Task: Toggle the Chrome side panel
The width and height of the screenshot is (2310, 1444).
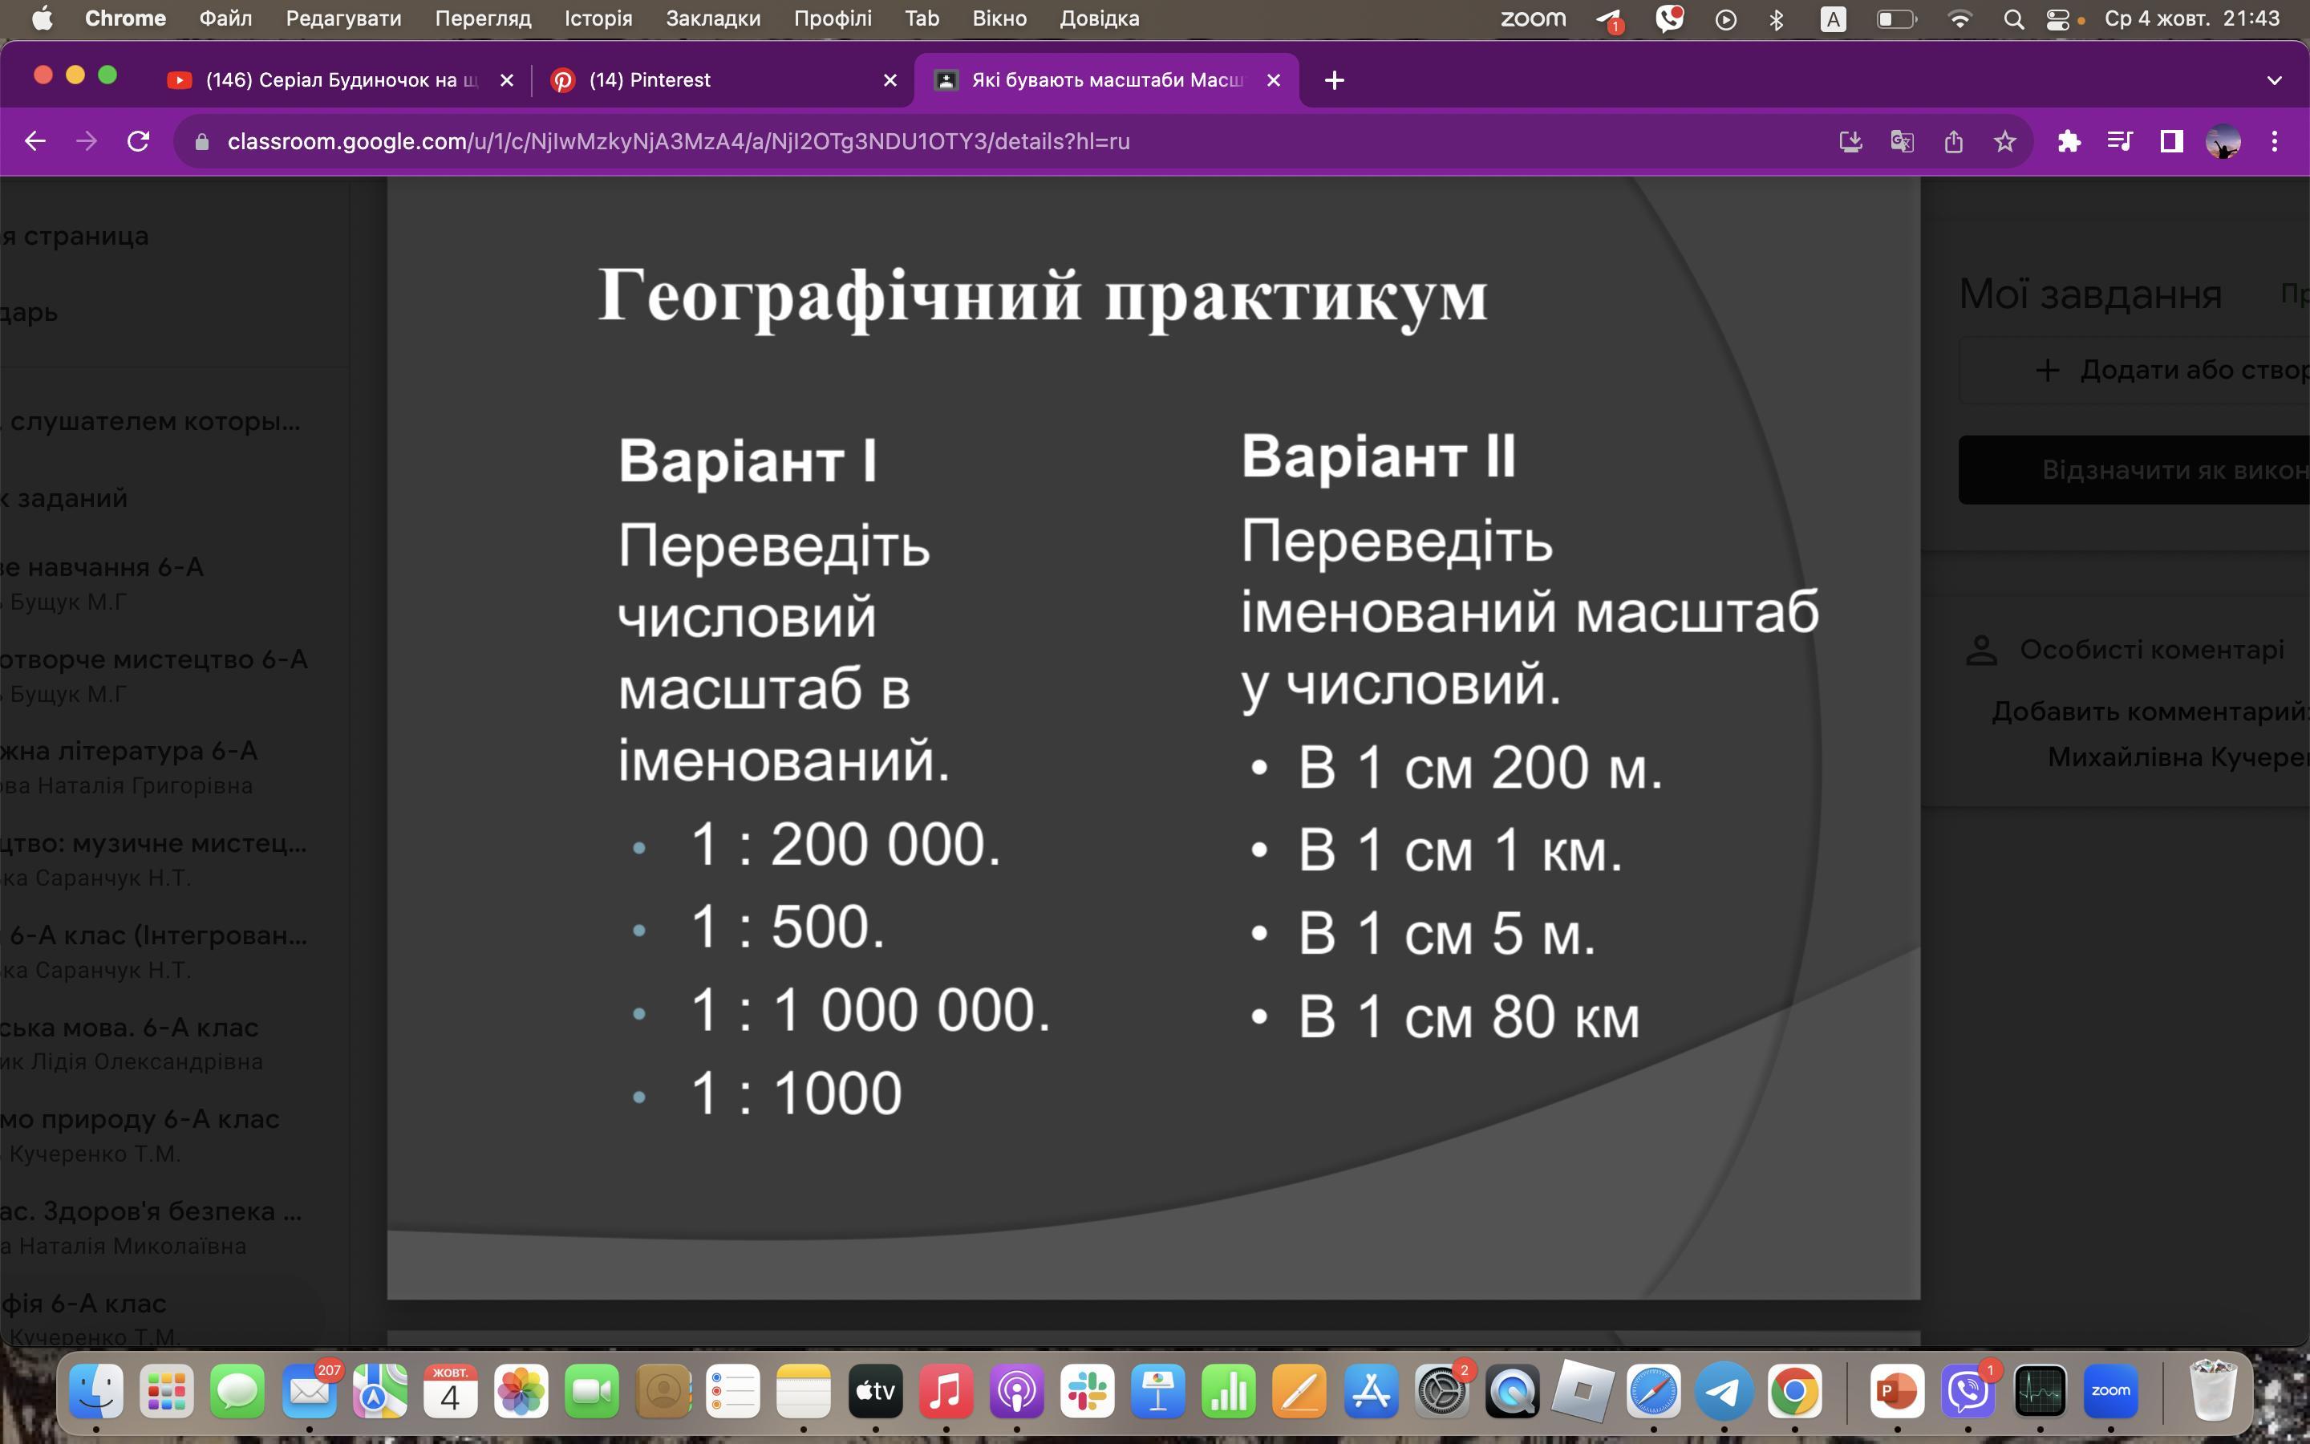Action: click(x=2171, y=141)
